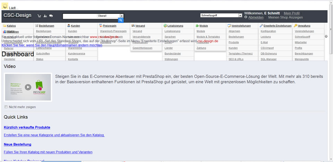Click the Katalog folder icon
The image size is (333, 162).
point(5,26)
